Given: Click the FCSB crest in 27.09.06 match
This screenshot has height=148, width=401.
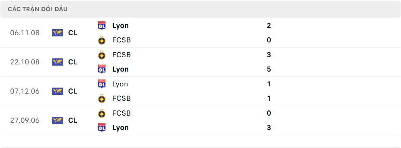Looking at the screenshot, I should click(x=102, y=113).
